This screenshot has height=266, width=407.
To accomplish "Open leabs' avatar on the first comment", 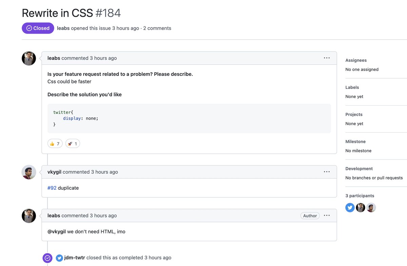I will [x=29, y=58].
